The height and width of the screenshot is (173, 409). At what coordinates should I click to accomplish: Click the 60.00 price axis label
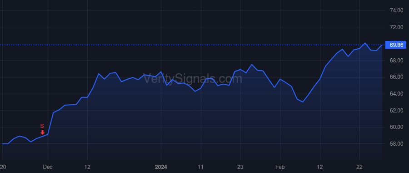[x=396, y=127]
